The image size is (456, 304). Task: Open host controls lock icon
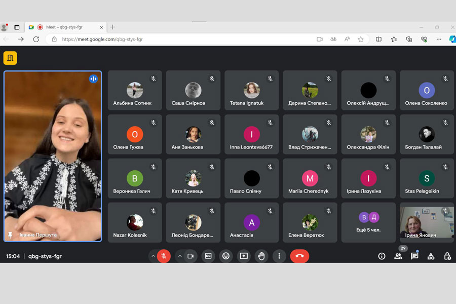[447, 256]
